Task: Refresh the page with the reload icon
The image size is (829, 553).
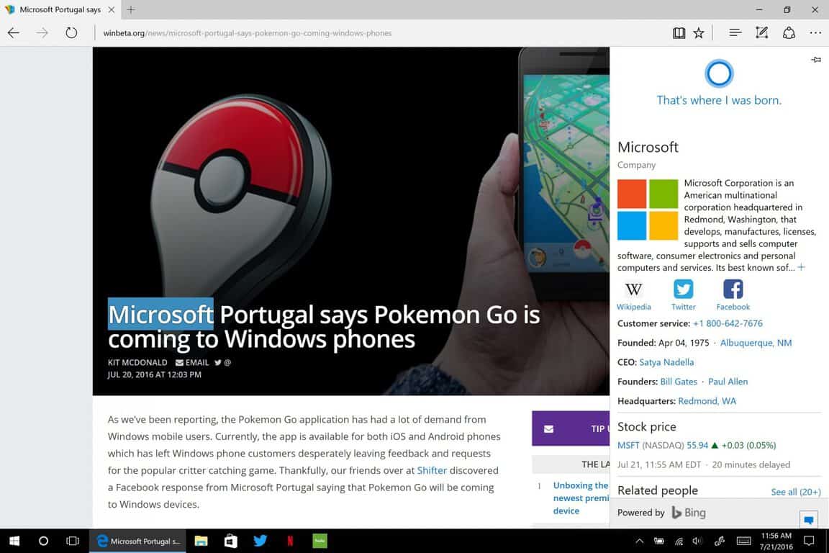Action: coord(71,33)
